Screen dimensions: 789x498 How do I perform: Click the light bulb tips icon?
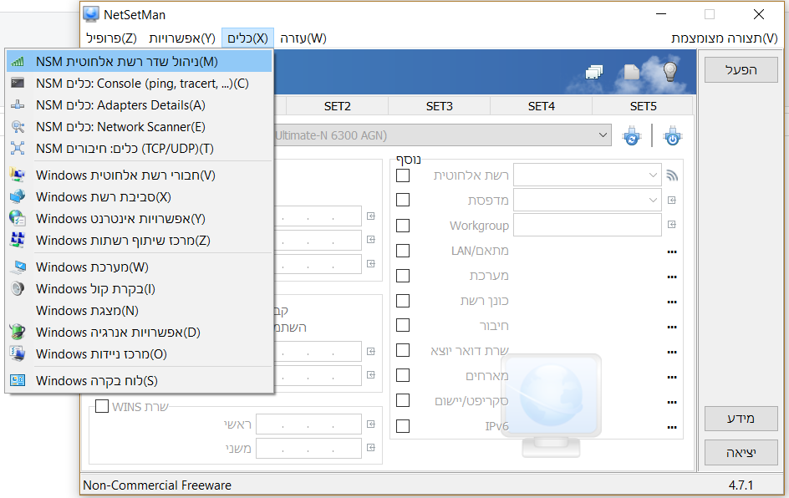[669, 72]
